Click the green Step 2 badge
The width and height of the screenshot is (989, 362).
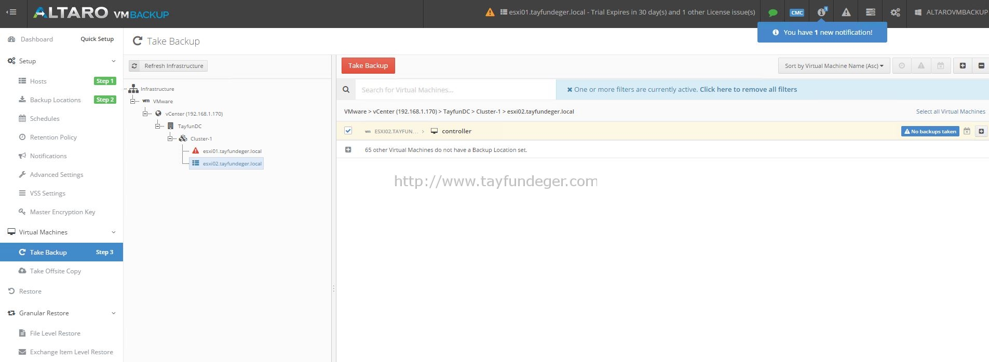[x=105, y=100]
